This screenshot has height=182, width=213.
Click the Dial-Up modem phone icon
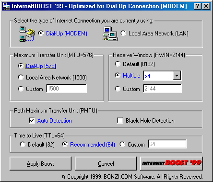pos(27,34)
